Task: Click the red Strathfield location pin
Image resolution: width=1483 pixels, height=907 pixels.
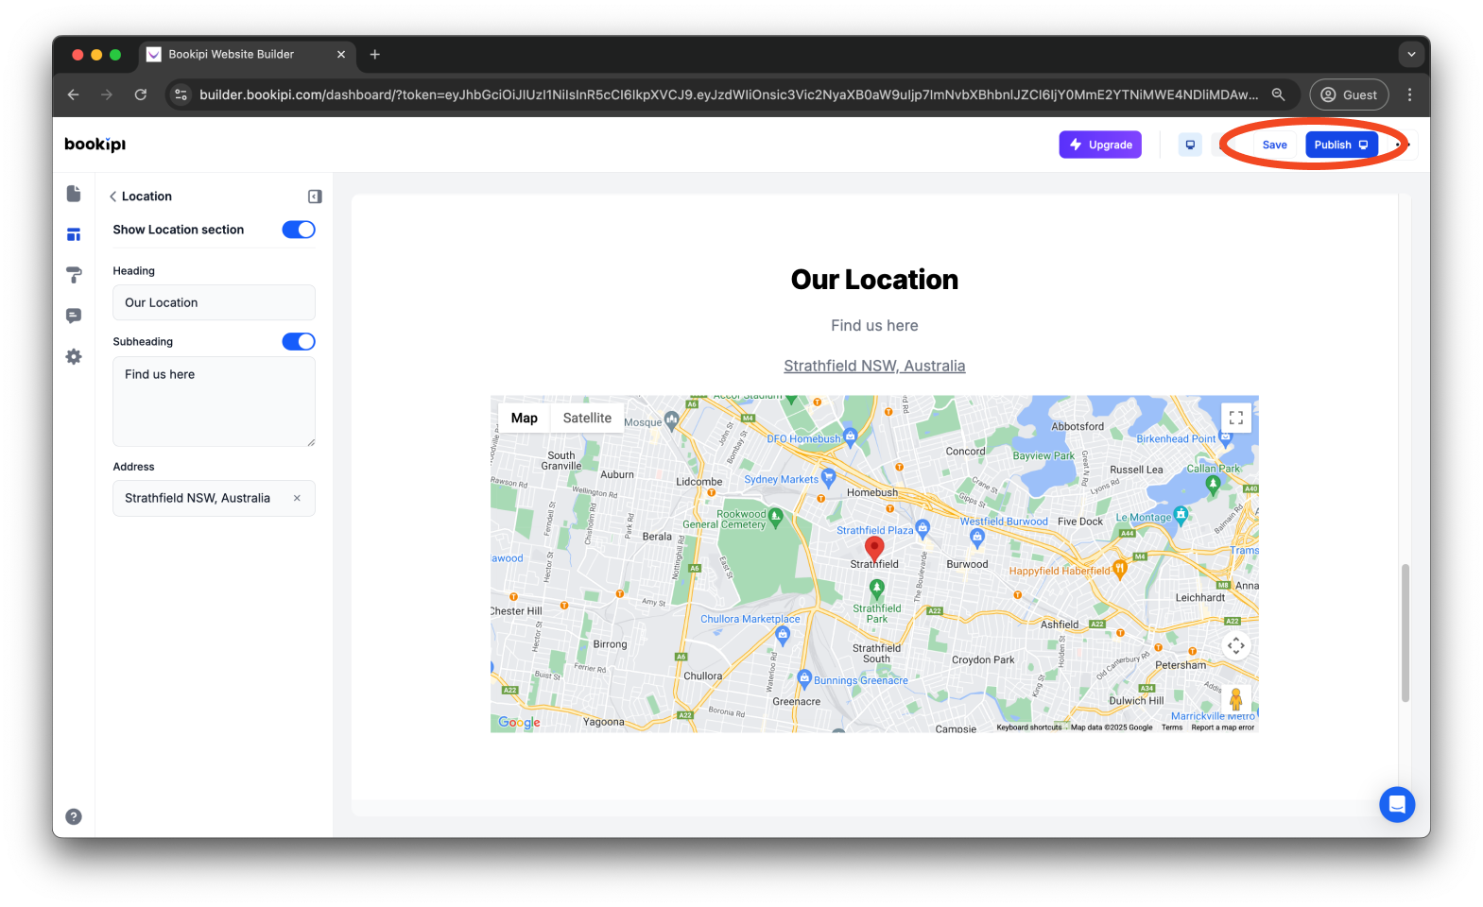Action: pyautogui.click(x=875, y=548)
